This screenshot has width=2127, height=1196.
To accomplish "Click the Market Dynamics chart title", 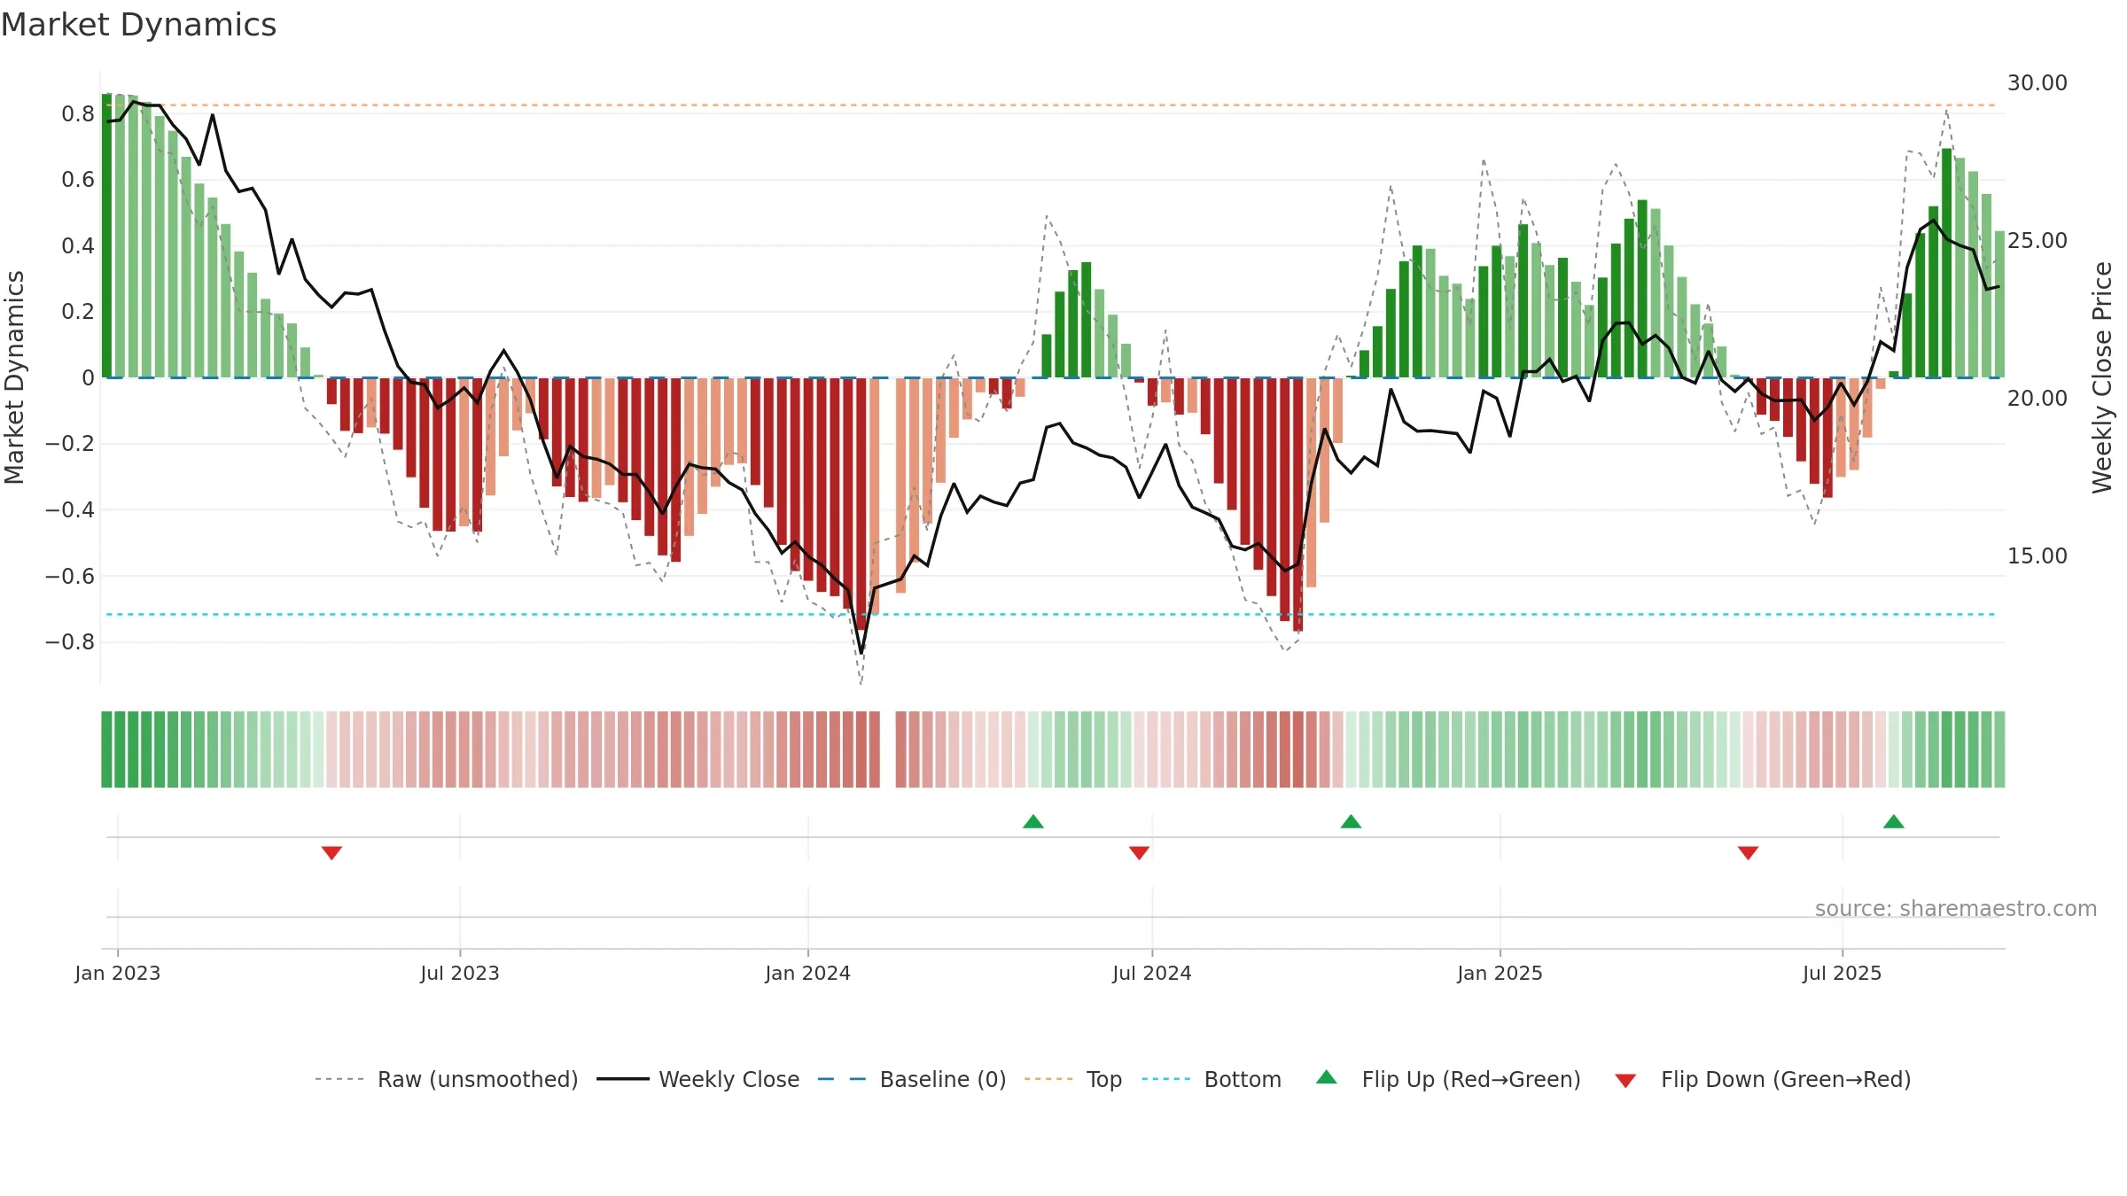I will [138, 25].
